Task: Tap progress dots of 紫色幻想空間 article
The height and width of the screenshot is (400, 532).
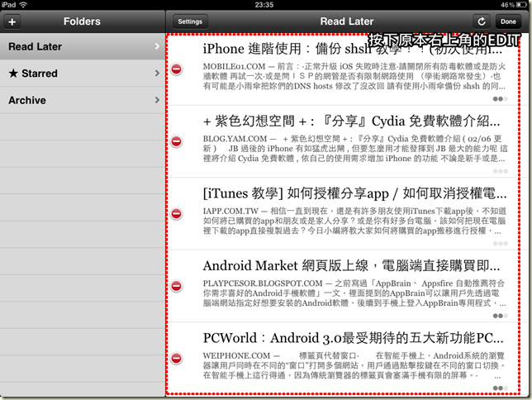Action: (501, 171)
